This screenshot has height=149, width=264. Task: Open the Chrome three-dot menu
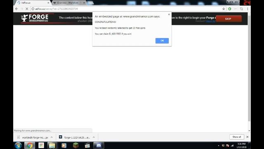(247, 9)
